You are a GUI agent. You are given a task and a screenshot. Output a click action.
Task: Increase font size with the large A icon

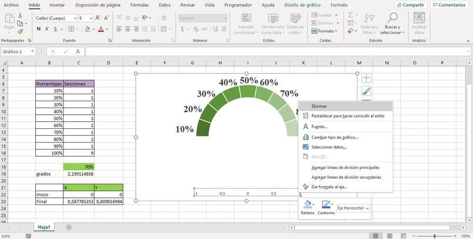pos(98,18)
